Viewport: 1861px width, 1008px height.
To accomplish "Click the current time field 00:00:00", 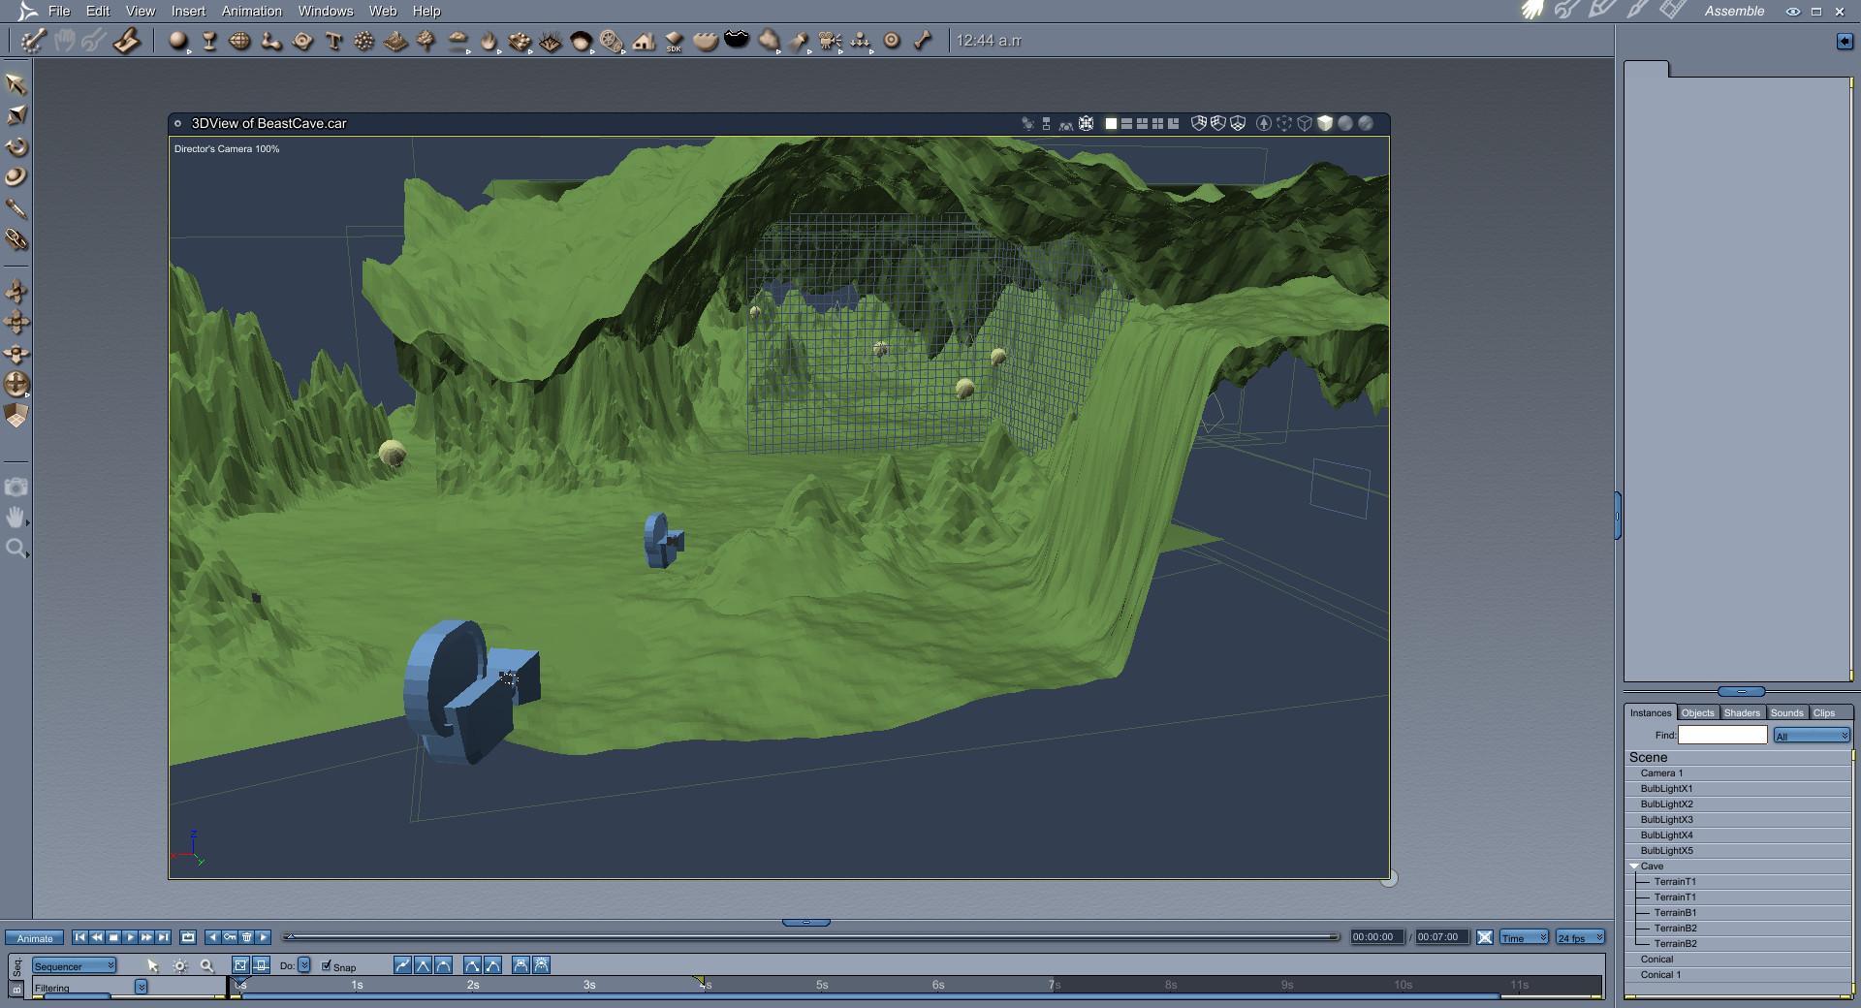I will [1375, 937].
